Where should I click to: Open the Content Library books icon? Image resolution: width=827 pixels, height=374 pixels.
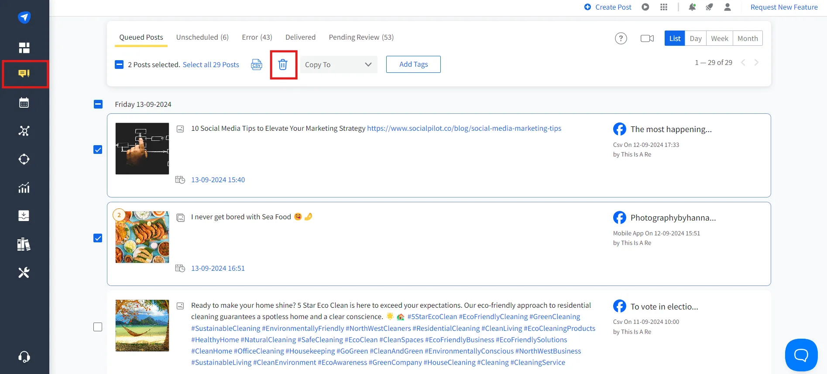(x=24, y=244)
